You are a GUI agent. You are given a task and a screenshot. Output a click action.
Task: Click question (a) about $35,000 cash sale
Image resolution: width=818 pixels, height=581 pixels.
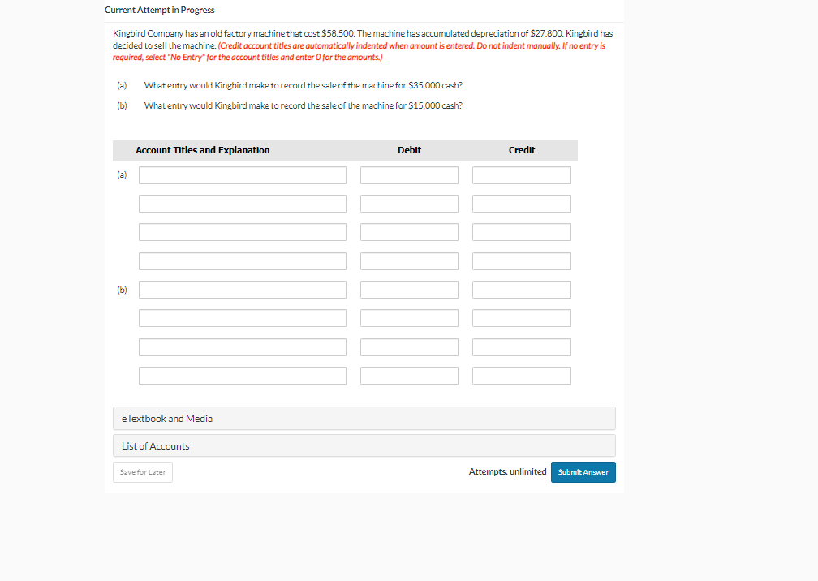click(304, 85)
